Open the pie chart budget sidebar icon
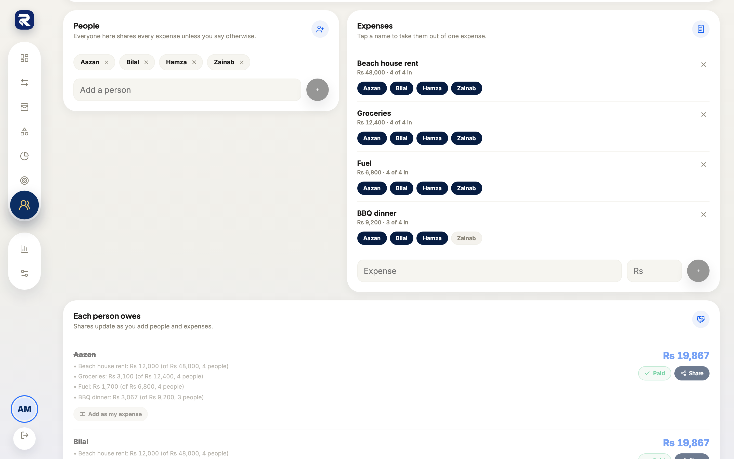Screen dimensions: 734x459 [24, 156]
